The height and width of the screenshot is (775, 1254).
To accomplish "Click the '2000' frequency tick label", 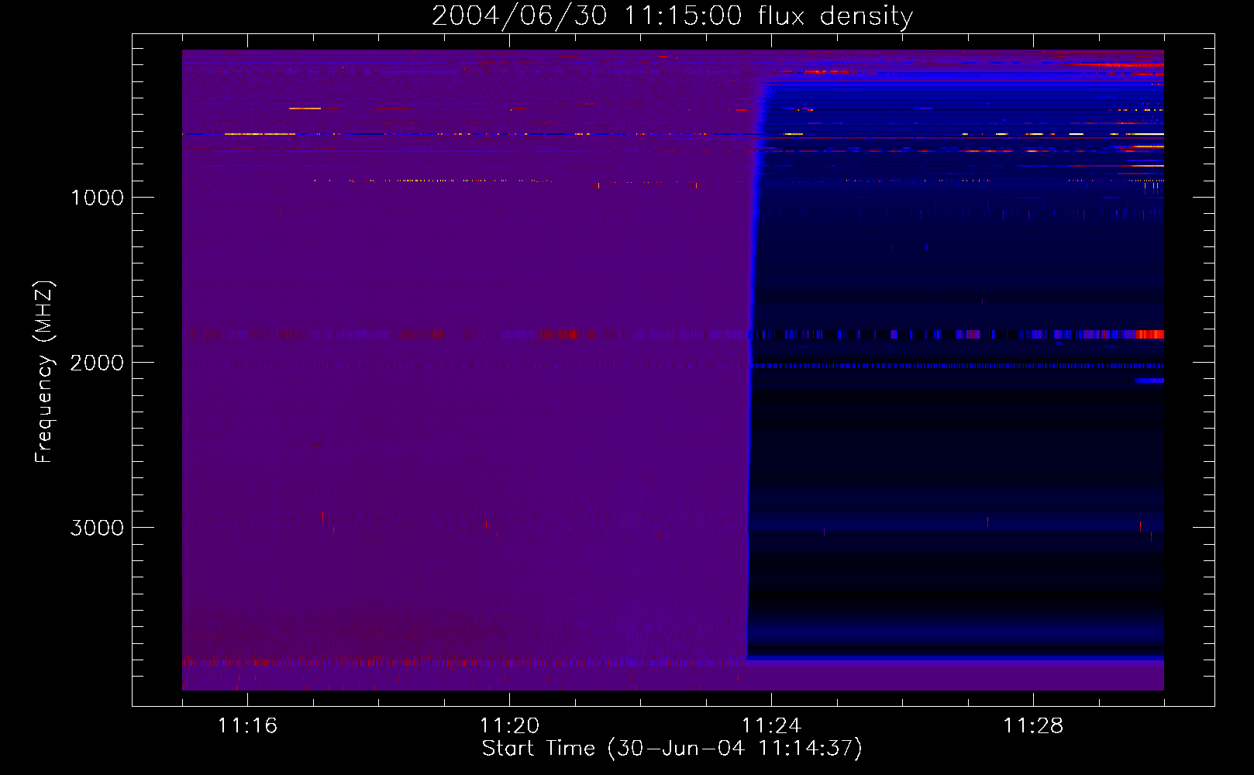I will 97,363.
